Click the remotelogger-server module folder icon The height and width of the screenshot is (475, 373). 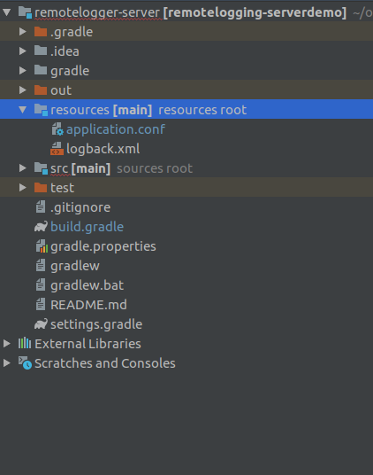(25, 12)
